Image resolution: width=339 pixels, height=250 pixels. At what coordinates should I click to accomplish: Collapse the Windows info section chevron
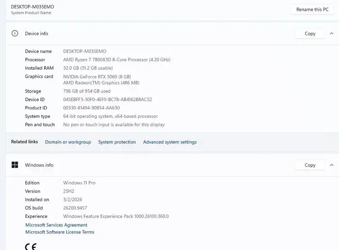[x=331, y=165]
